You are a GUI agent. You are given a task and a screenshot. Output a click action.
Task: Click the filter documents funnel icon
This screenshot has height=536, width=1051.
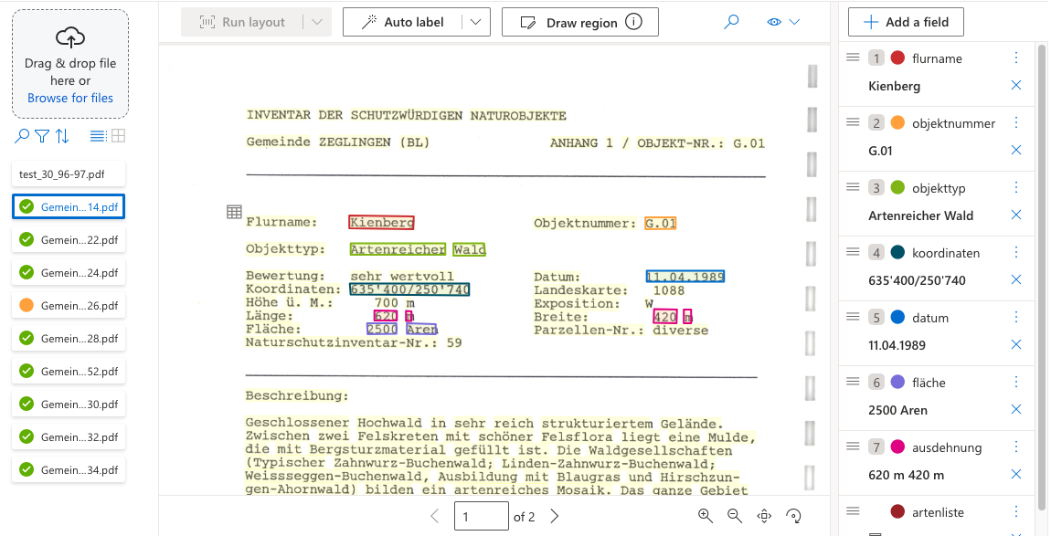[x=42, y=136]
